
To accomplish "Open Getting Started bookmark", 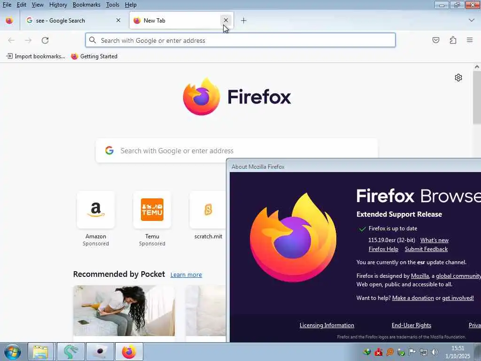I will coord(94,56).
